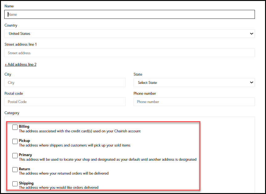266x194 pixels.
Task: Click the bold Pickup label
Action: [x=24, y=141]
